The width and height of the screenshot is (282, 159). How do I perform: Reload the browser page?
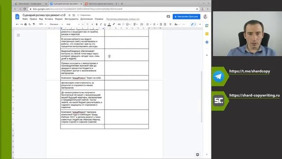[x=25, y=9]
